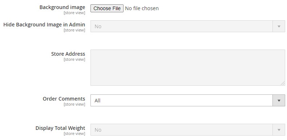Click the store view scope under Hide Background Image
The width and height of the screenshot is (287, 140).
tap(74, 30)
